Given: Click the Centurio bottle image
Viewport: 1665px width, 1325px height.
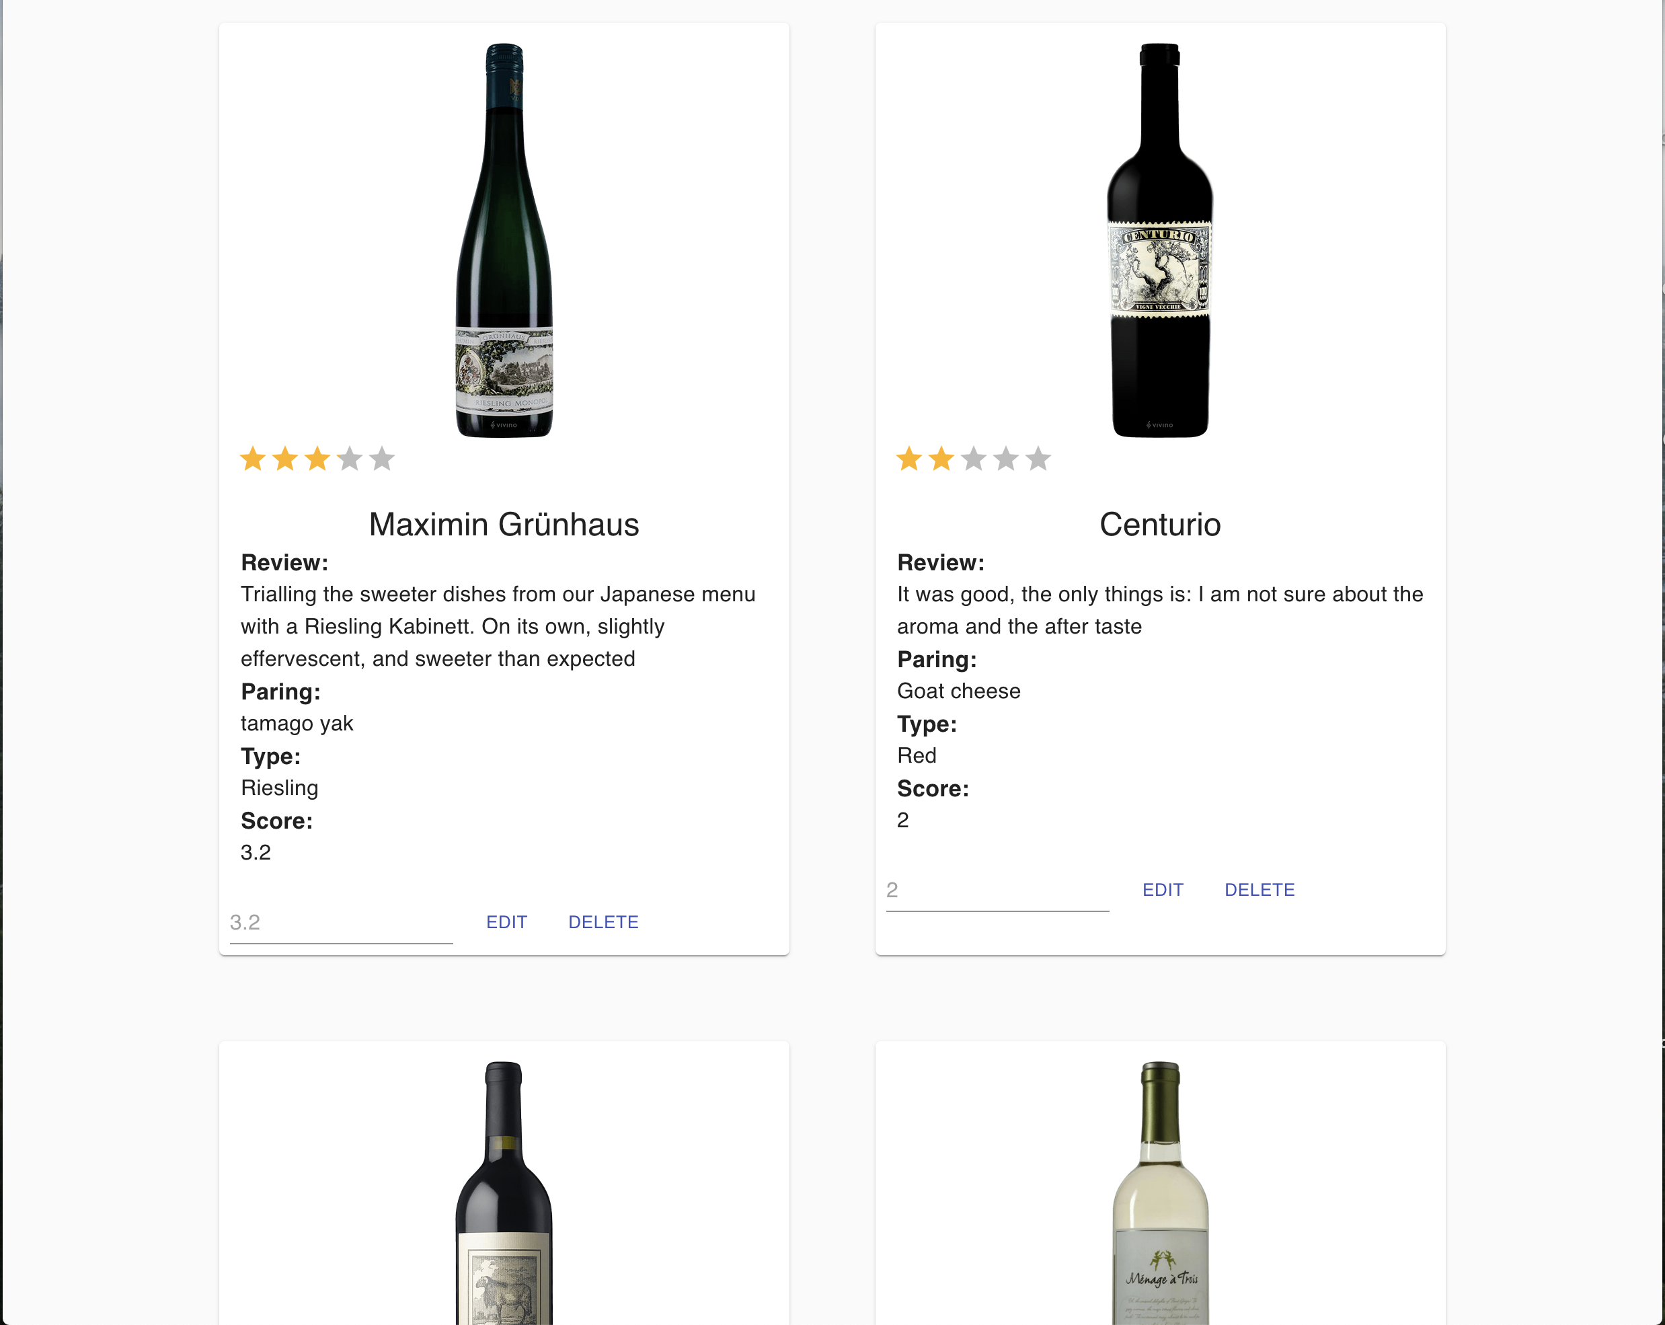Looking at the screenshot, I should coord(1160,240).
